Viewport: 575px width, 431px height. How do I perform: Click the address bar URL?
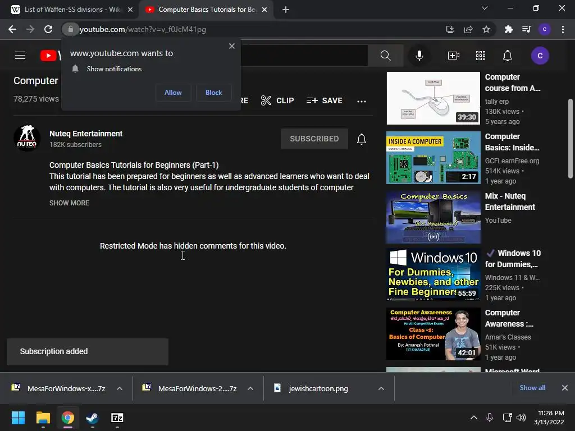click(x=143, y=29)
